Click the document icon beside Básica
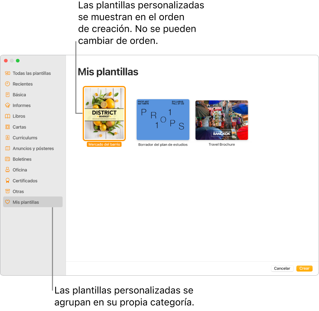This screenshot has width=319, height=311. click(x=8, y=95)
